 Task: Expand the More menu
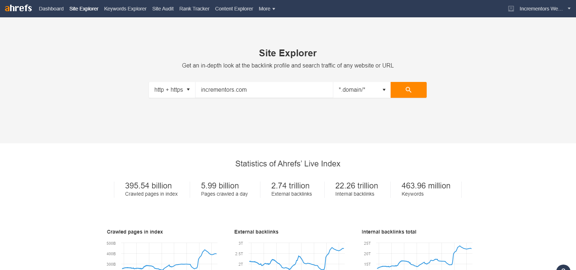click(267, 9)
